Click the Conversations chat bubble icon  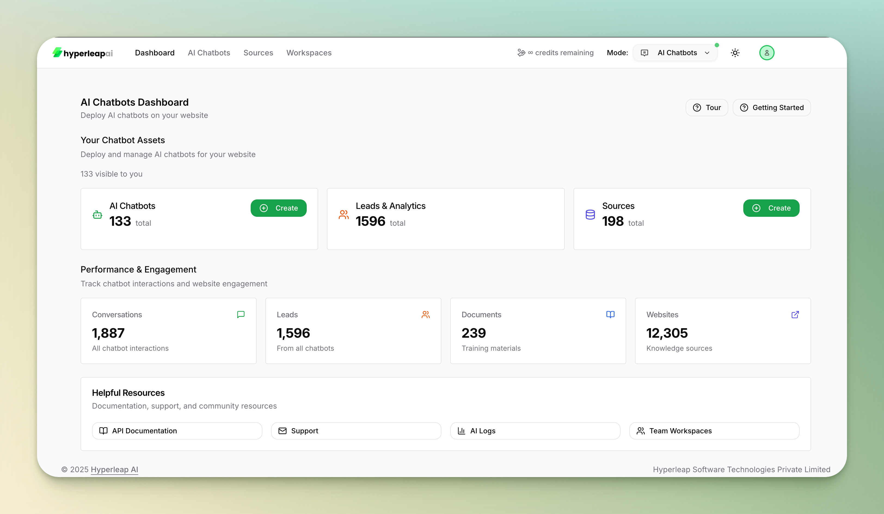(x=241, y=314)
